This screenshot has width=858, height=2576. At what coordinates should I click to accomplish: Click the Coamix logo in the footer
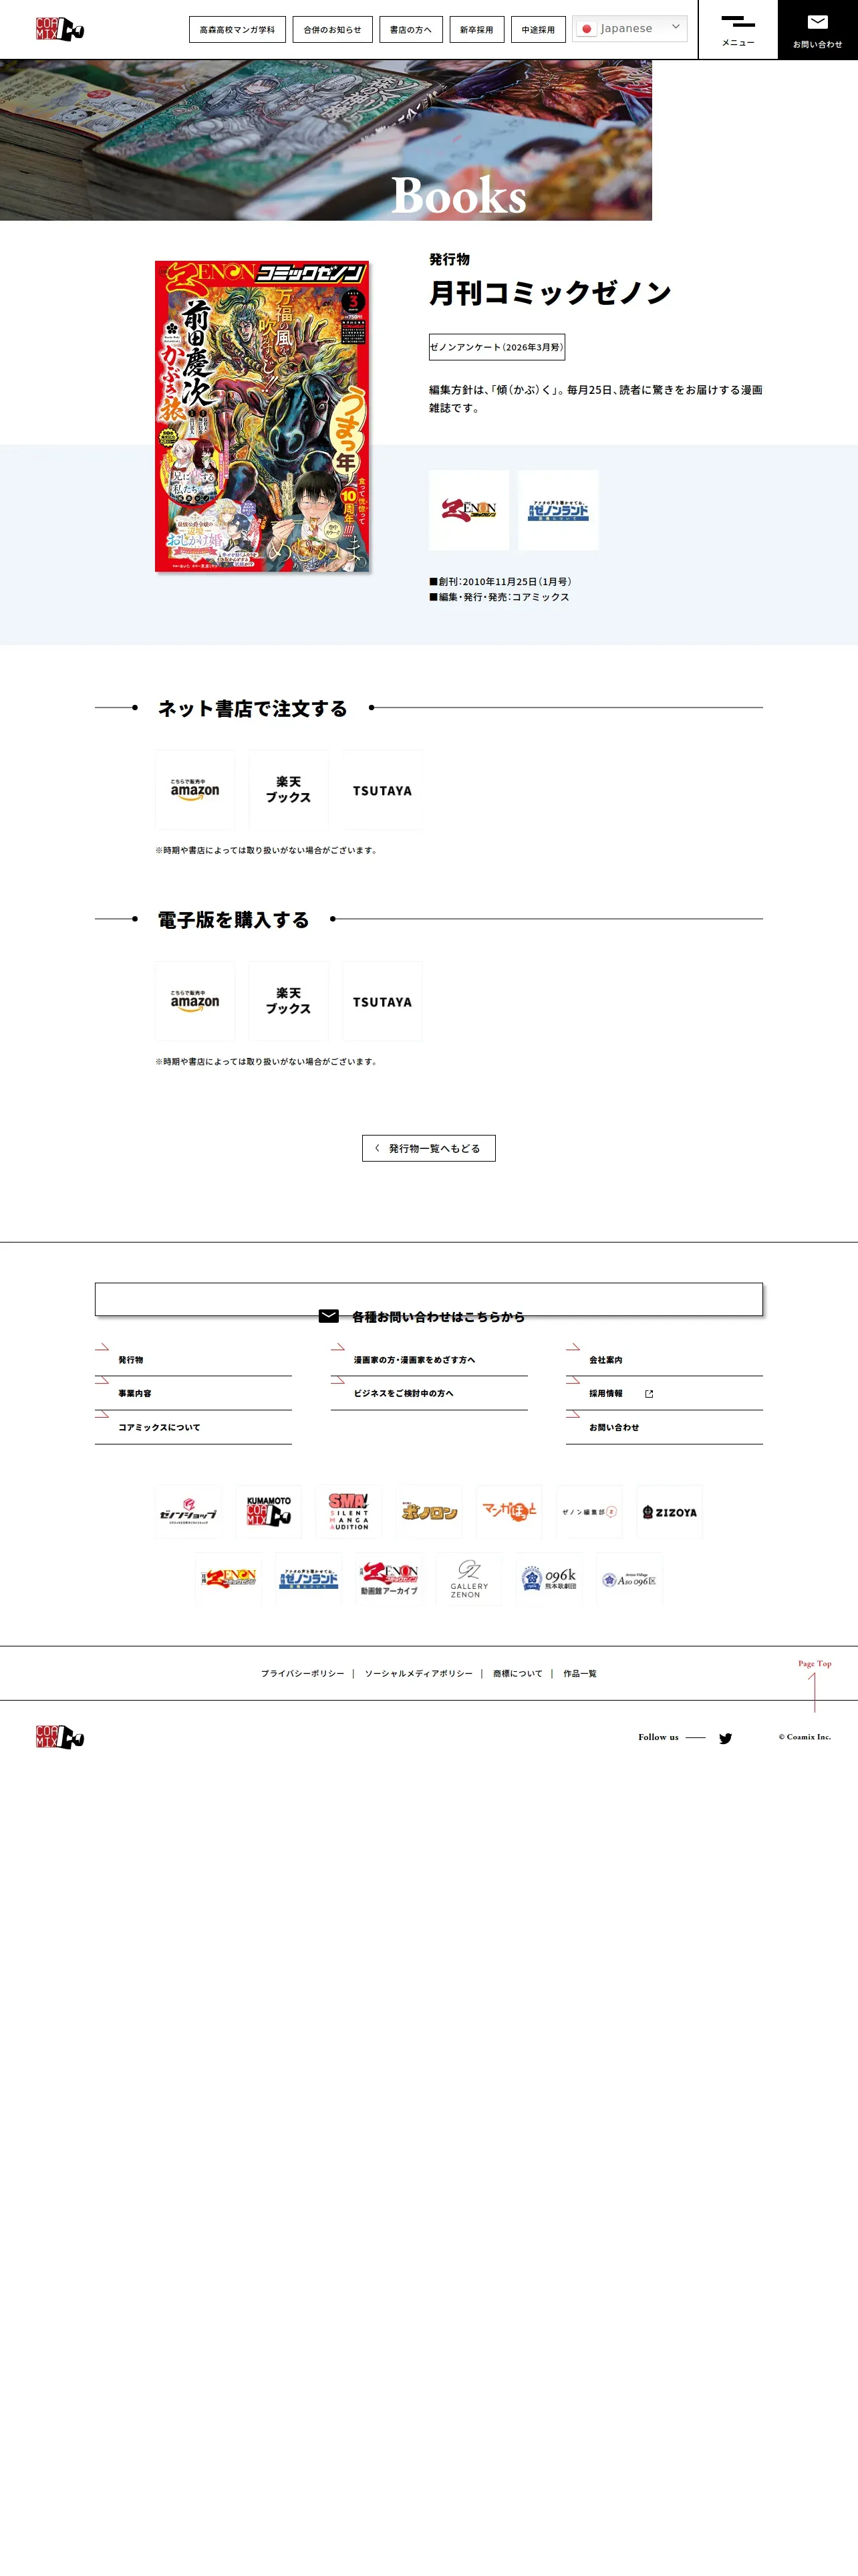click(x=60, y=1737)
